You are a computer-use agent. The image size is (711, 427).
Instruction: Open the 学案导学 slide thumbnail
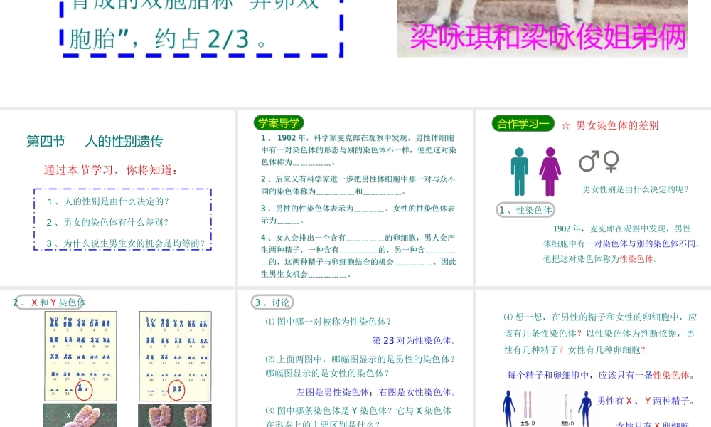tap(355, 198)
